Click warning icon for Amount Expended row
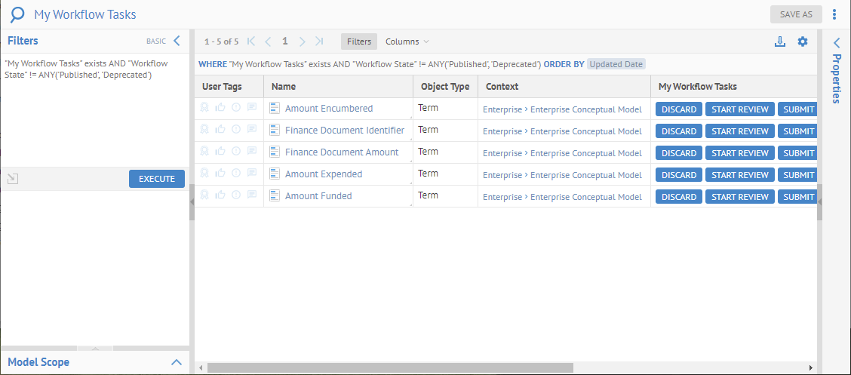The width and height of the screenshot is (851, 375). (236, 174)
